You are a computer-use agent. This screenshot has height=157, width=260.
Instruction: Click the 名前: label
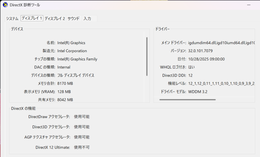(51, 43)
